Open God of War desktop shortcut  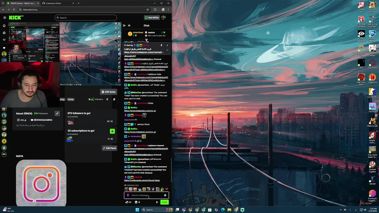pyautogui.click(x=372, y=64)
